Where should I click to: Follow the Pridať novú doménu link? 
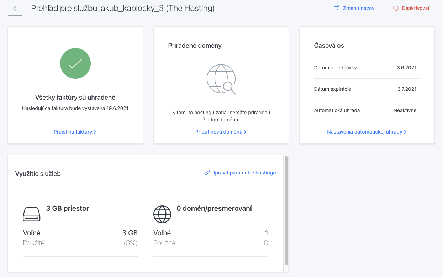coord(221,132)
